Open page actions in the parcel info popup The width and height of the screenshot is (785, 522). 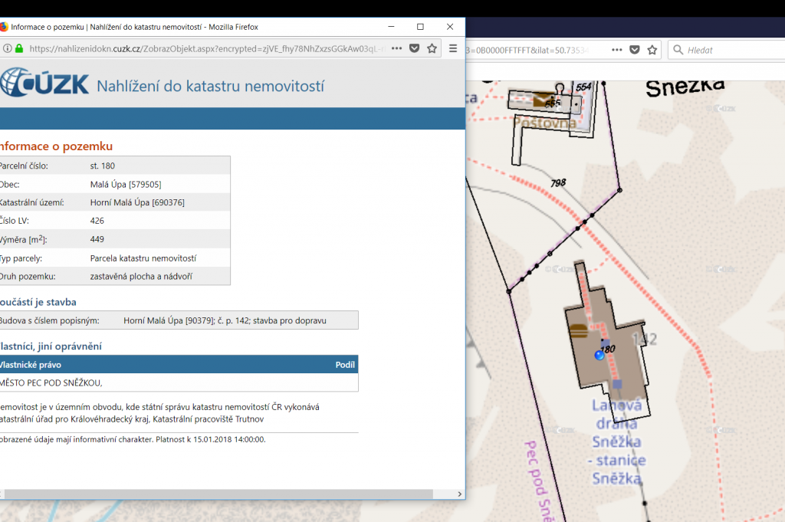(x=396, y=48)
